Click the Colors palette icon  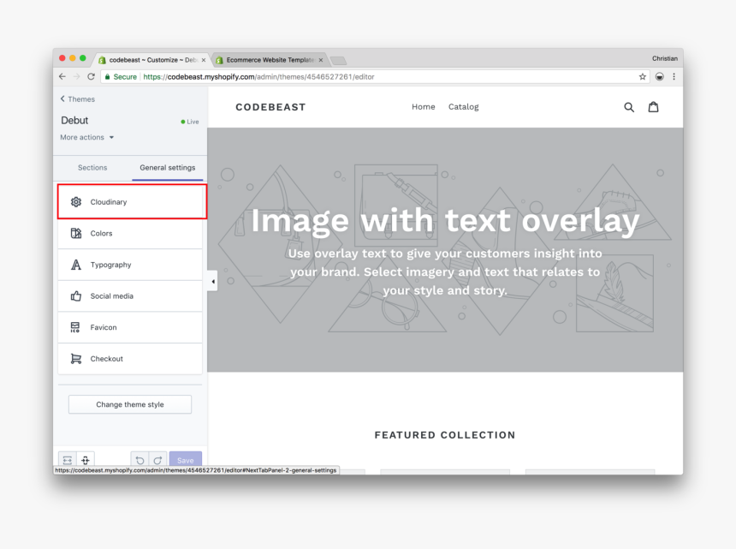coord(76,234)
